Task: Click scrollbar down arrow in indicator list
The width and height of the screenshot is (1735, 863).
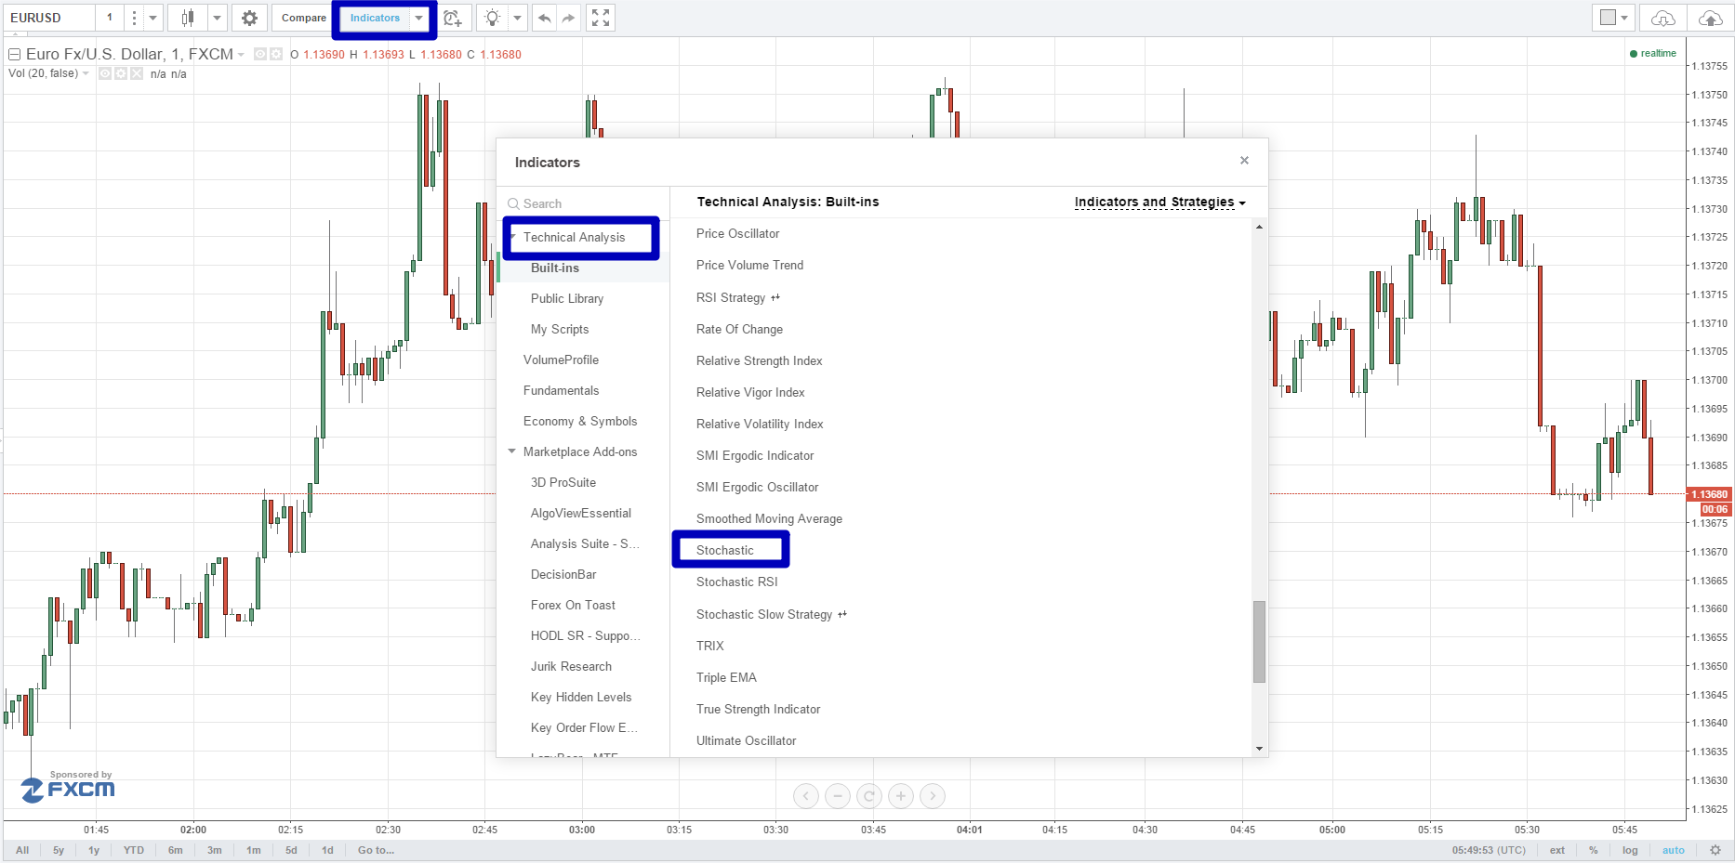Action: click(1259, 749)
